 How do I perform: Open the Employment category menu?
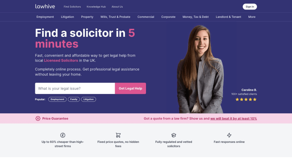[x=45, y=17]
